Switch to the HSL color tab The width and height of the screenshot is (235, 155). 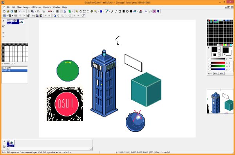click(215, 73)
